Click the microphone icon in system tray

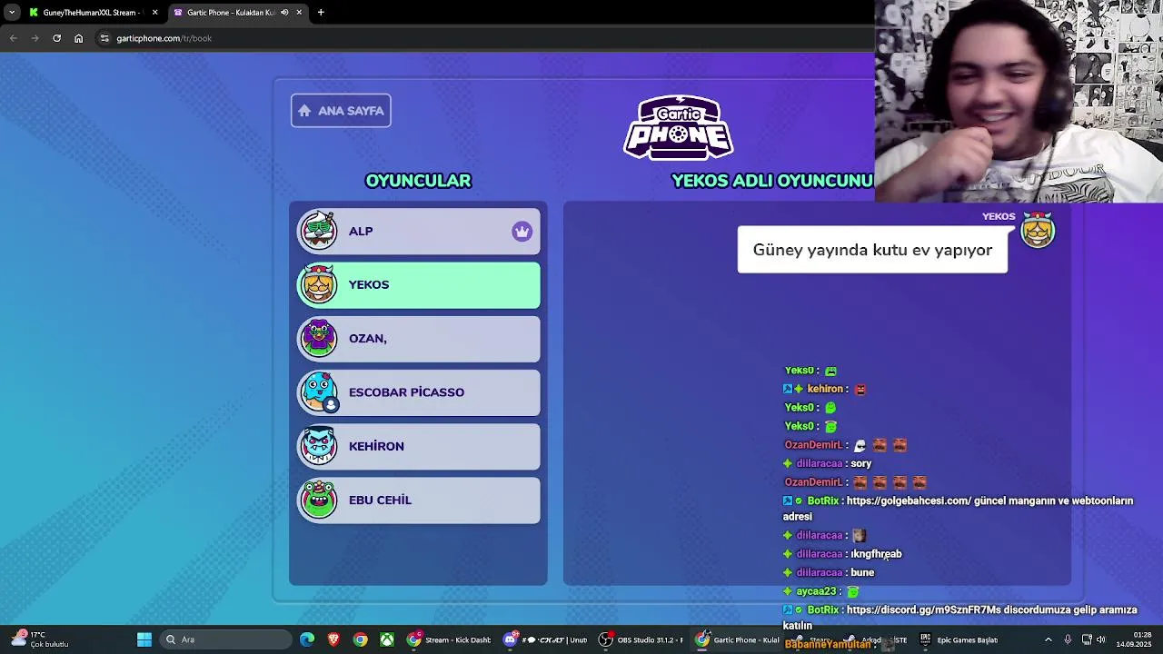click(1068, 639)
